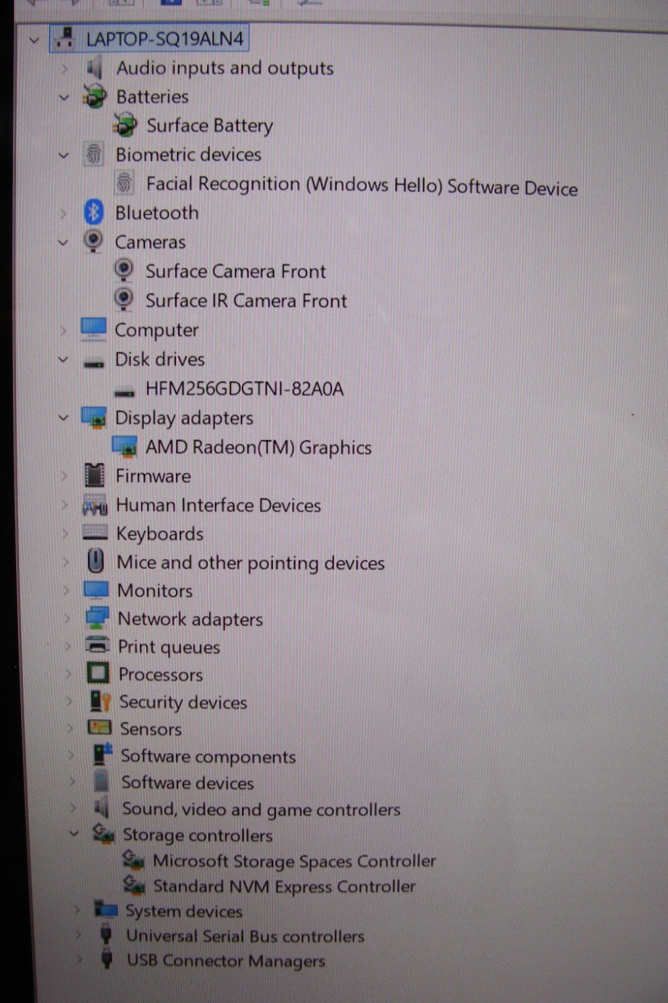Image resolution: width=668 pixels, height=1003 pixels.
Task: Click the Cameras category webcam icon
Action: tap(93, 241)
